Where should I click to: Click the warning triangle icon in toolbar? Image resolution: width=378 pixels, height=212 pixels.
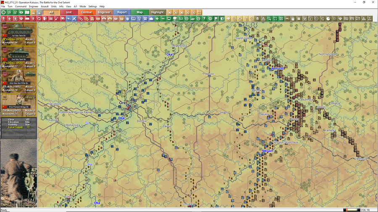[x=263, y=19]
